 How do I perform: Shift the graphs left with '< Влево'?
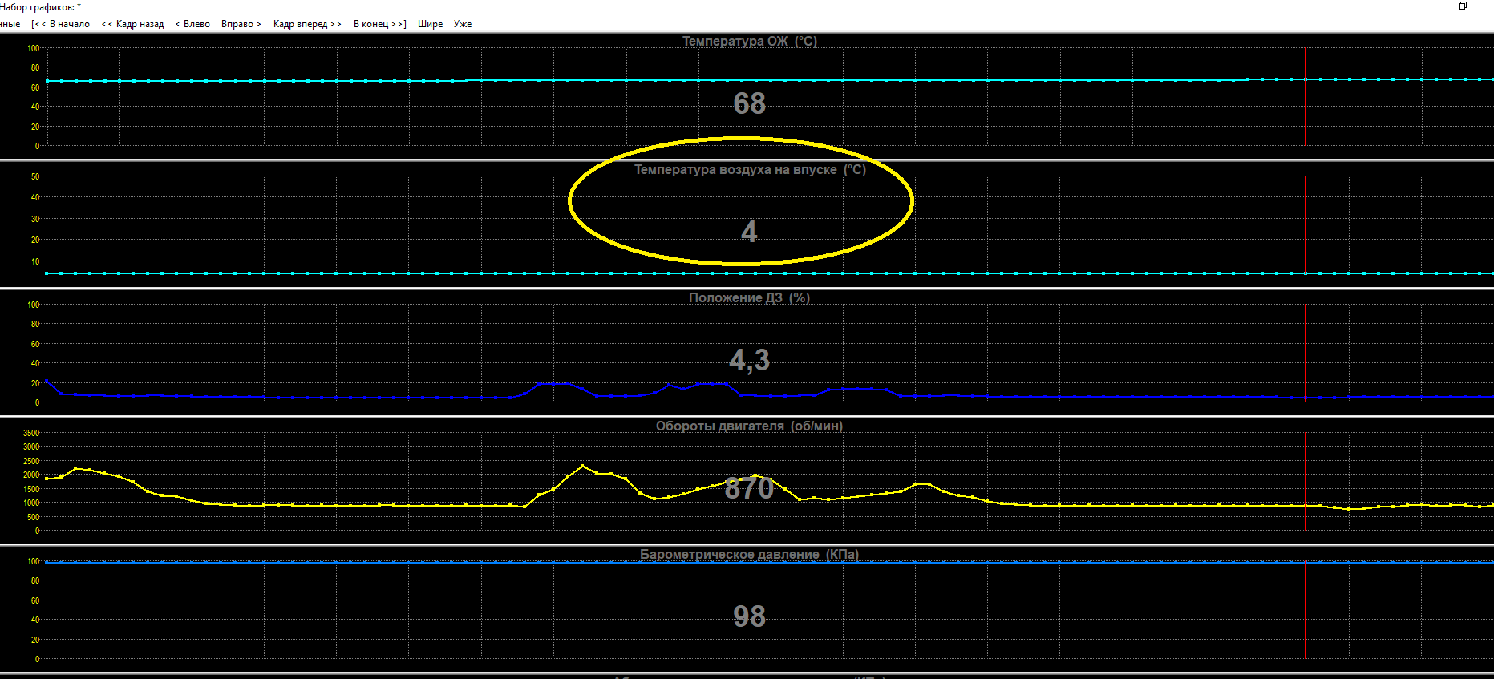pyautogui.click(x=192, y=24)
